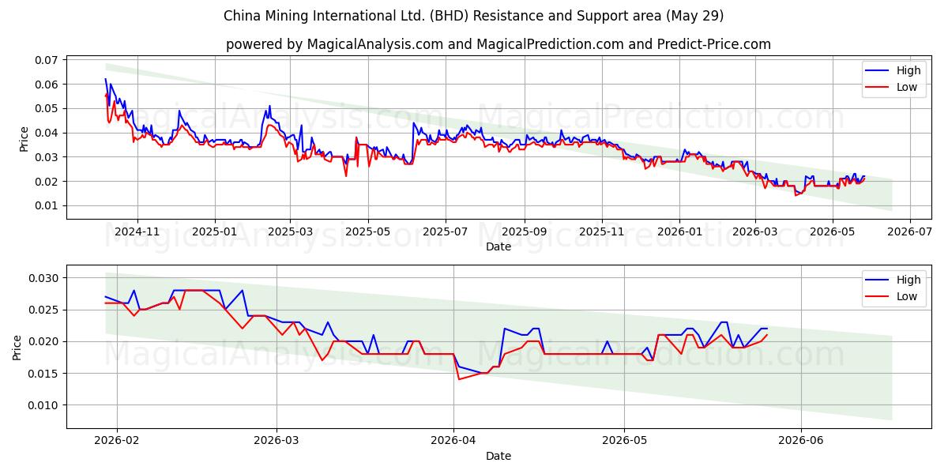Screen dimensions: 948x474
Task: Click the 0.01 price tick in top chart
Action: pyautogui.click(x=48, y=205)
